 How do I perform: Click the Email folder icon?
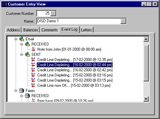coord(22,39)
